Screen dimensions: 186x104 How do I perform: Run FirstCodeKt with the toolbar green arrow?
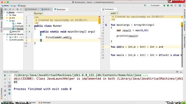[x=164, y=5]
